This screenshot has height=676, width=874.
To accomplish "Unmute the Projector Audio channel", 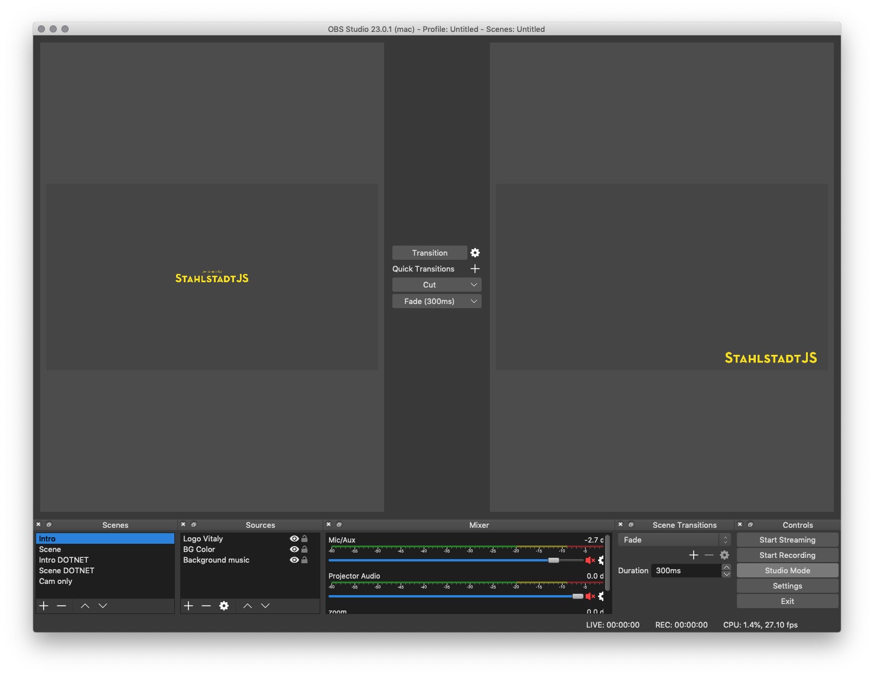I will (x=590, y=596).
